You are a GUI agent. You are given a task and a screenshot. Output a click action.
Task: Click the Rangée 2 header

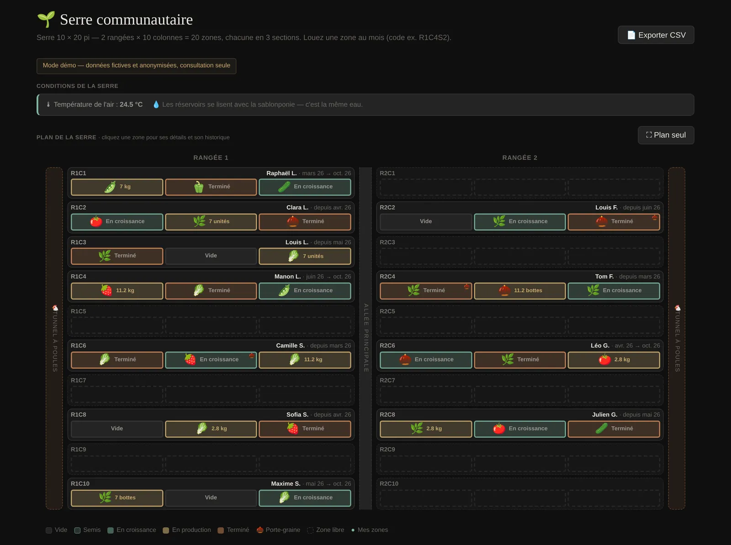pyautogui.click(x=520, y=158)
